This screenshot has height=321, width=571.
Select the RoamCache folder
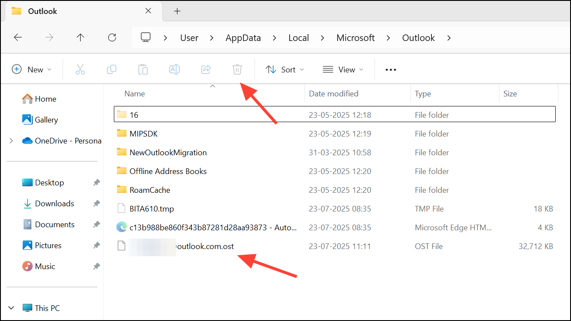point(335,190)
